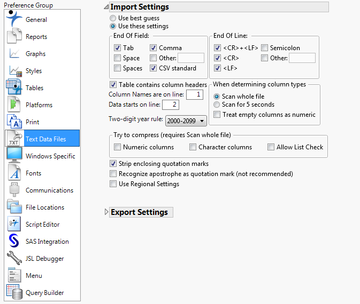Screen dimensions: 360x304
Task: Click the Column Names line number field
Action: pos(195,94)
